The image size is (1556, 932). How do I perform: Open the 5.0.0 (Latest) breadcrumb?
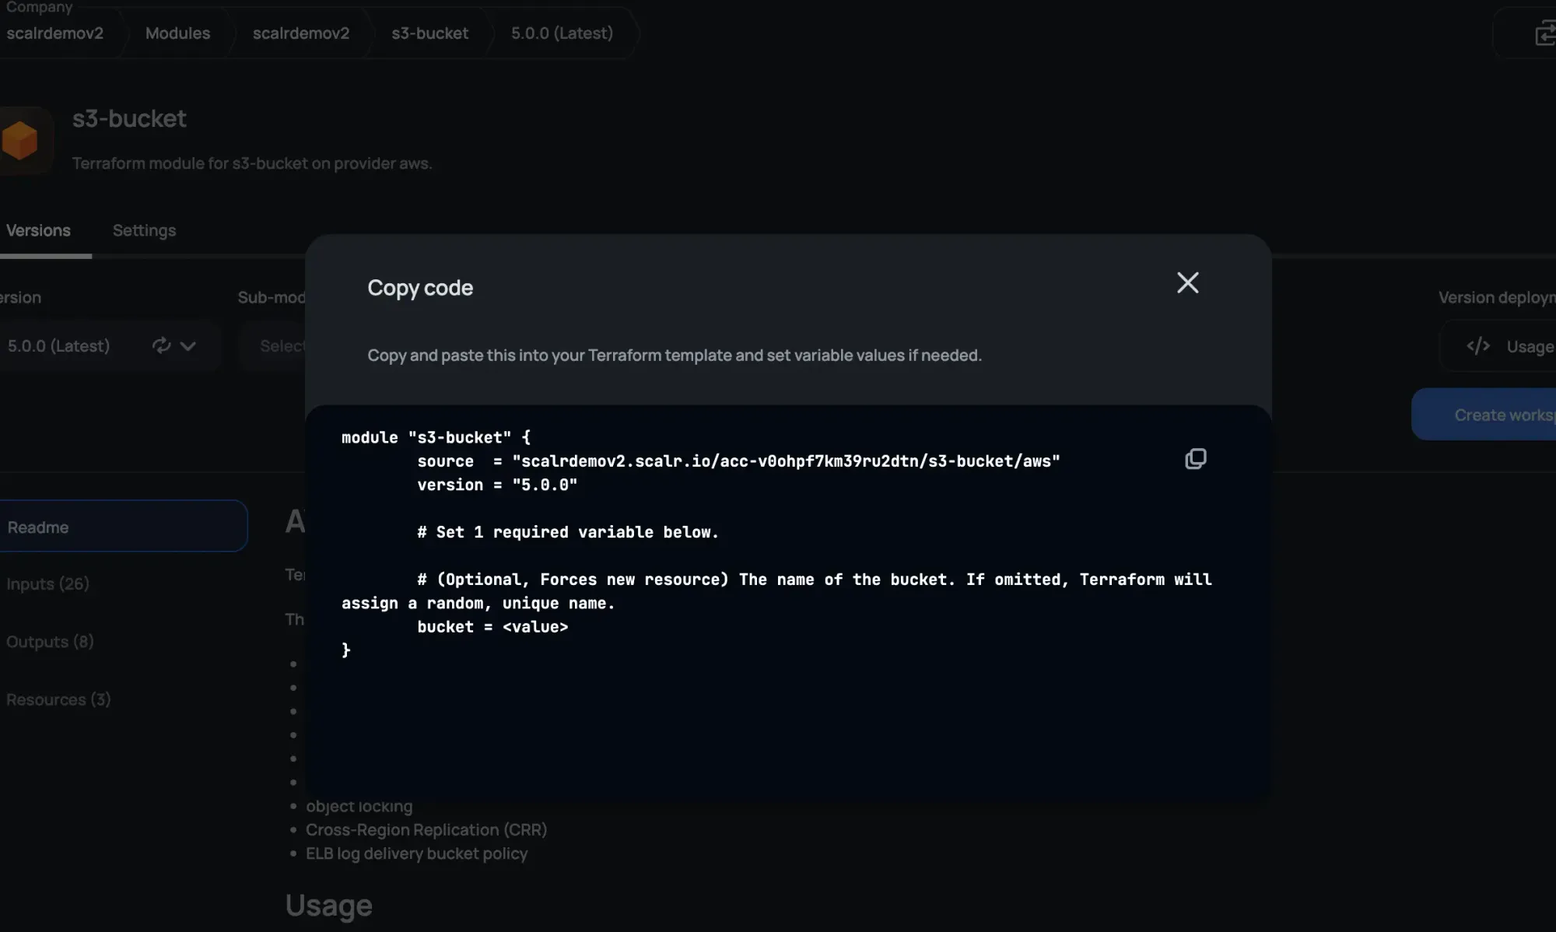(561, 33)
